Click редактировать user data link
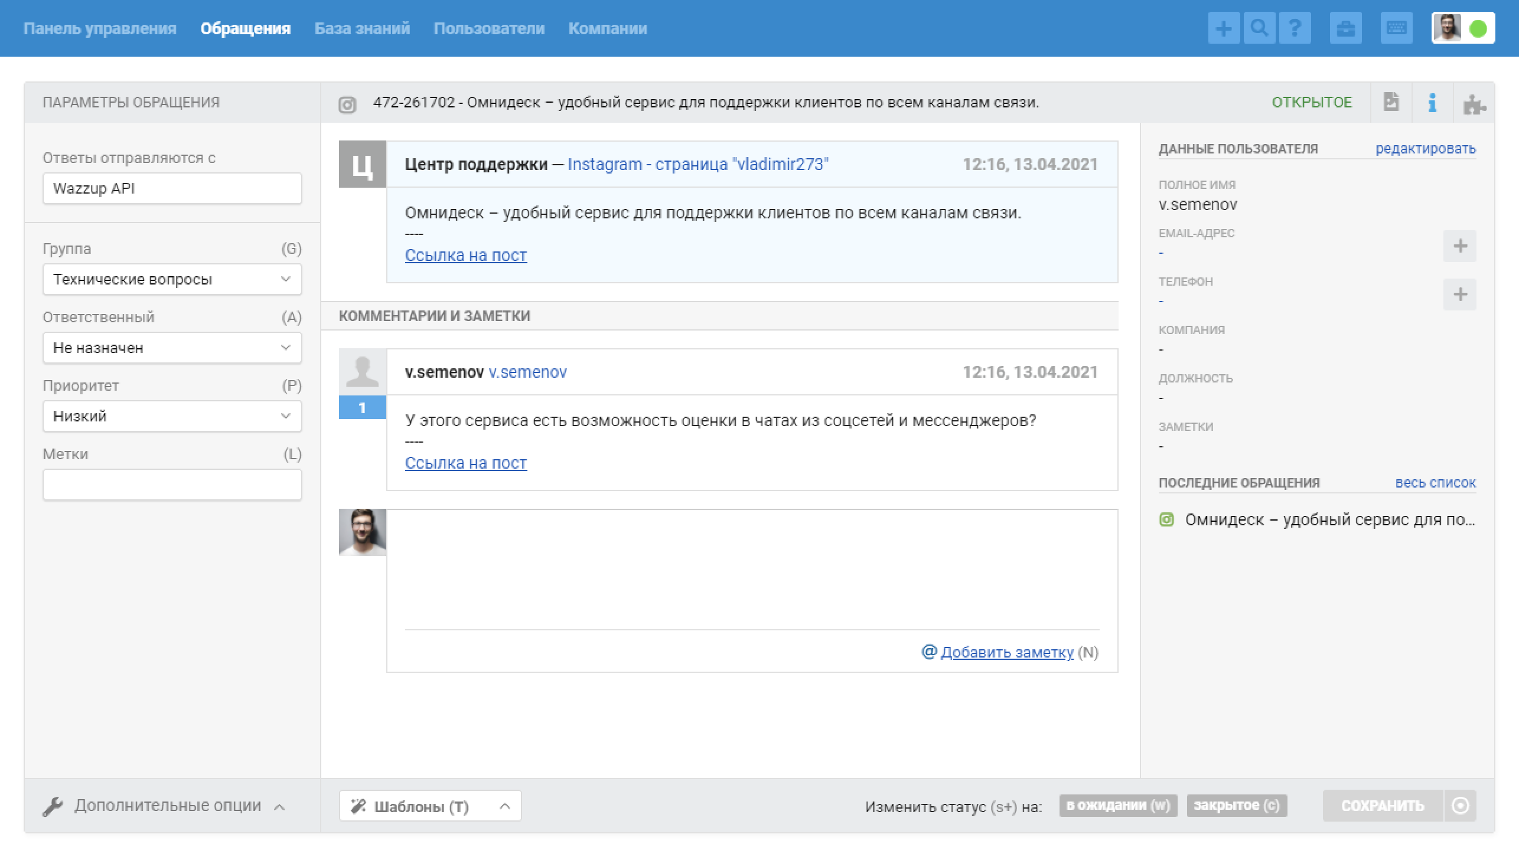The height and width of the screenshot is (857, 1519). 1426,149
